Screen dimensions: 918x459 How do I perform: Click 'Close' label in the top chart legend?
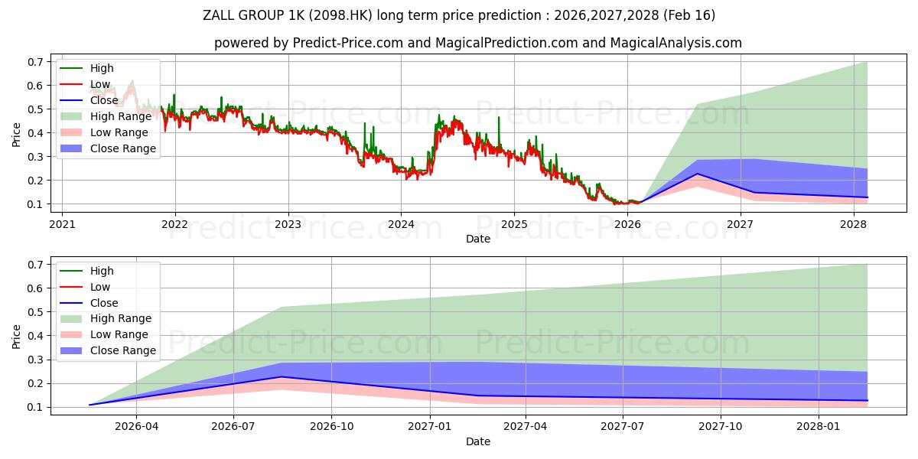point(104,100)
